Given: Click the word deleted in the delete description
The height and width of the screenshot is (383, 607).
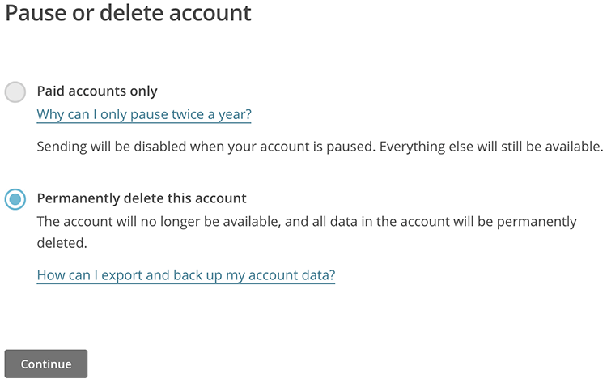Looking at the screenshot, I should pos(61,242).
